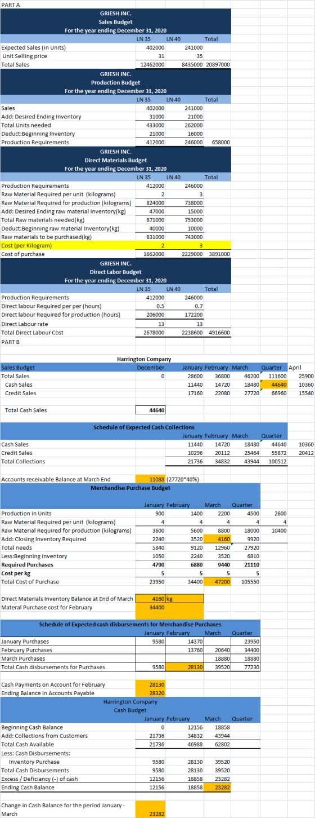Select the 433000 Total Units needed cell
Viewport: 315px width, 818px height.
155,125
